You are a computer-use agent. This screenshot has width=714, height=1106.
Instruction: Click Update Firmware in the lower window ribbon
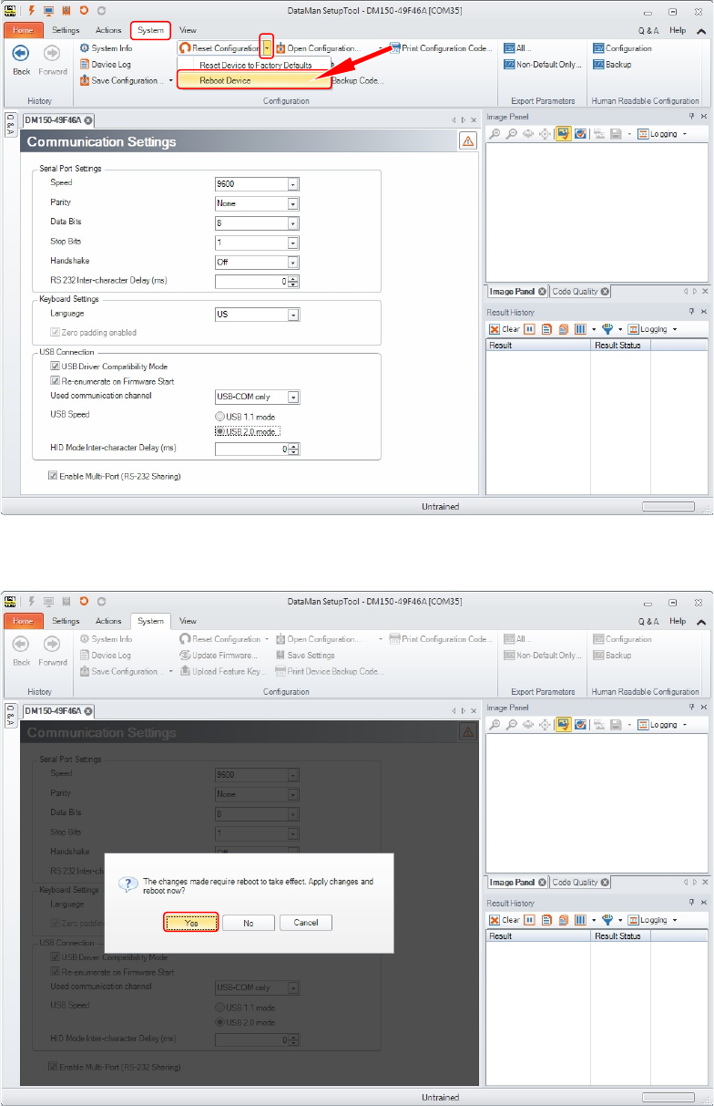[219, 656]
